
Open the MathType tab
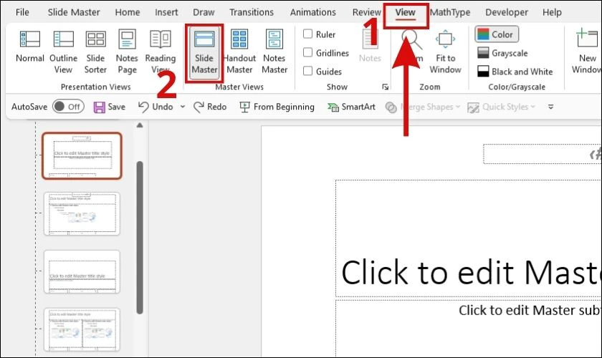450,12
